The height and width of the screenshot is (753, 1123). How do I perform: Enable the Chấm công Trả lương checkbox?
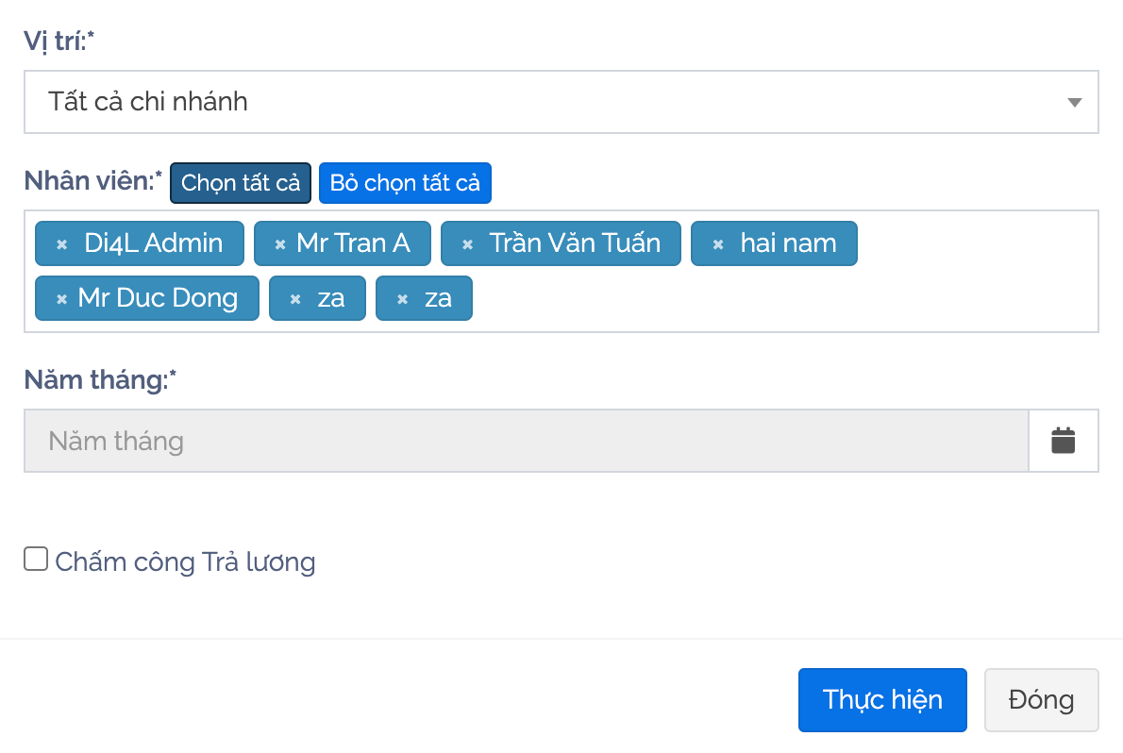point(36,561)
